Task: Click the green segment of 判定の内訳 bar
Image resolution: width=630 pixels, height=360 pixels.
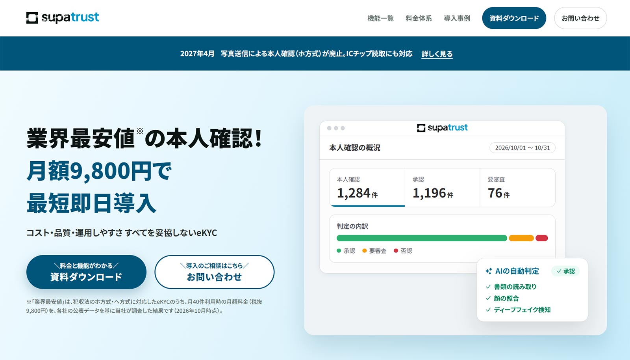Action: (422, 238)
